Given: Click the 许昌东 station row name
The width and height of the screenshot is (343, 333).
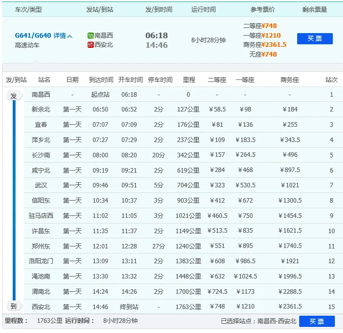Looking at the screenshot, I should point(41,231).
